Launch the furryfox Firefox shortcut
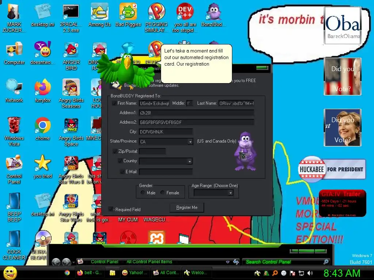374x280 pixels. 42,91
